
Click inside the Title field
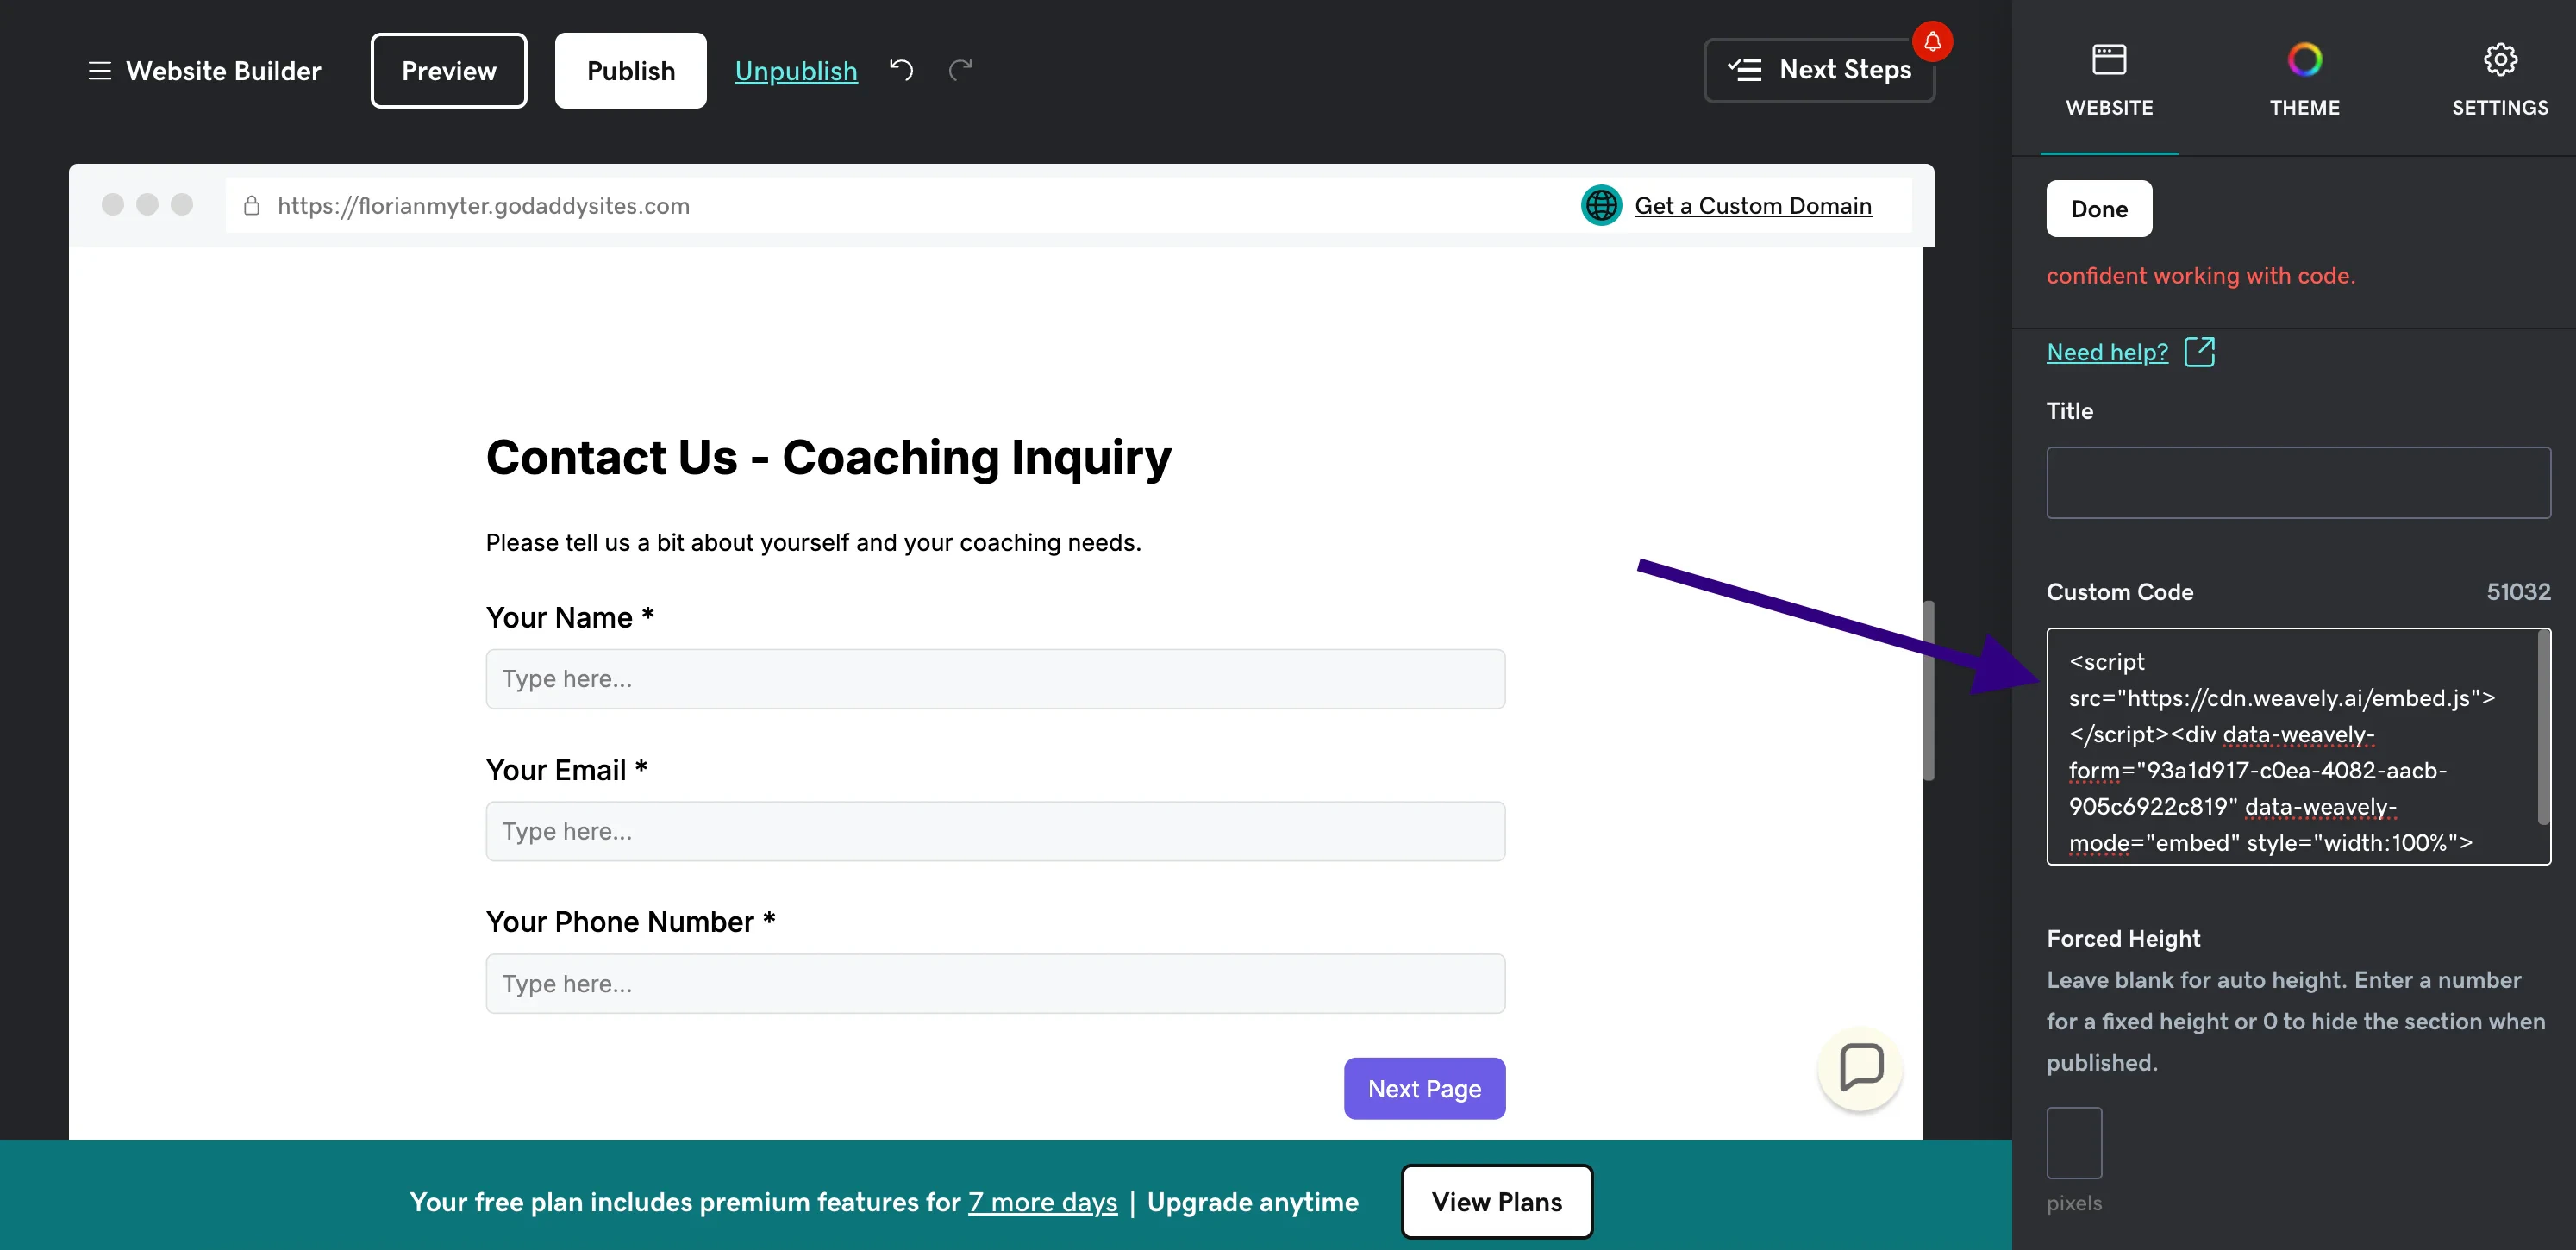tap(2297, 482)
